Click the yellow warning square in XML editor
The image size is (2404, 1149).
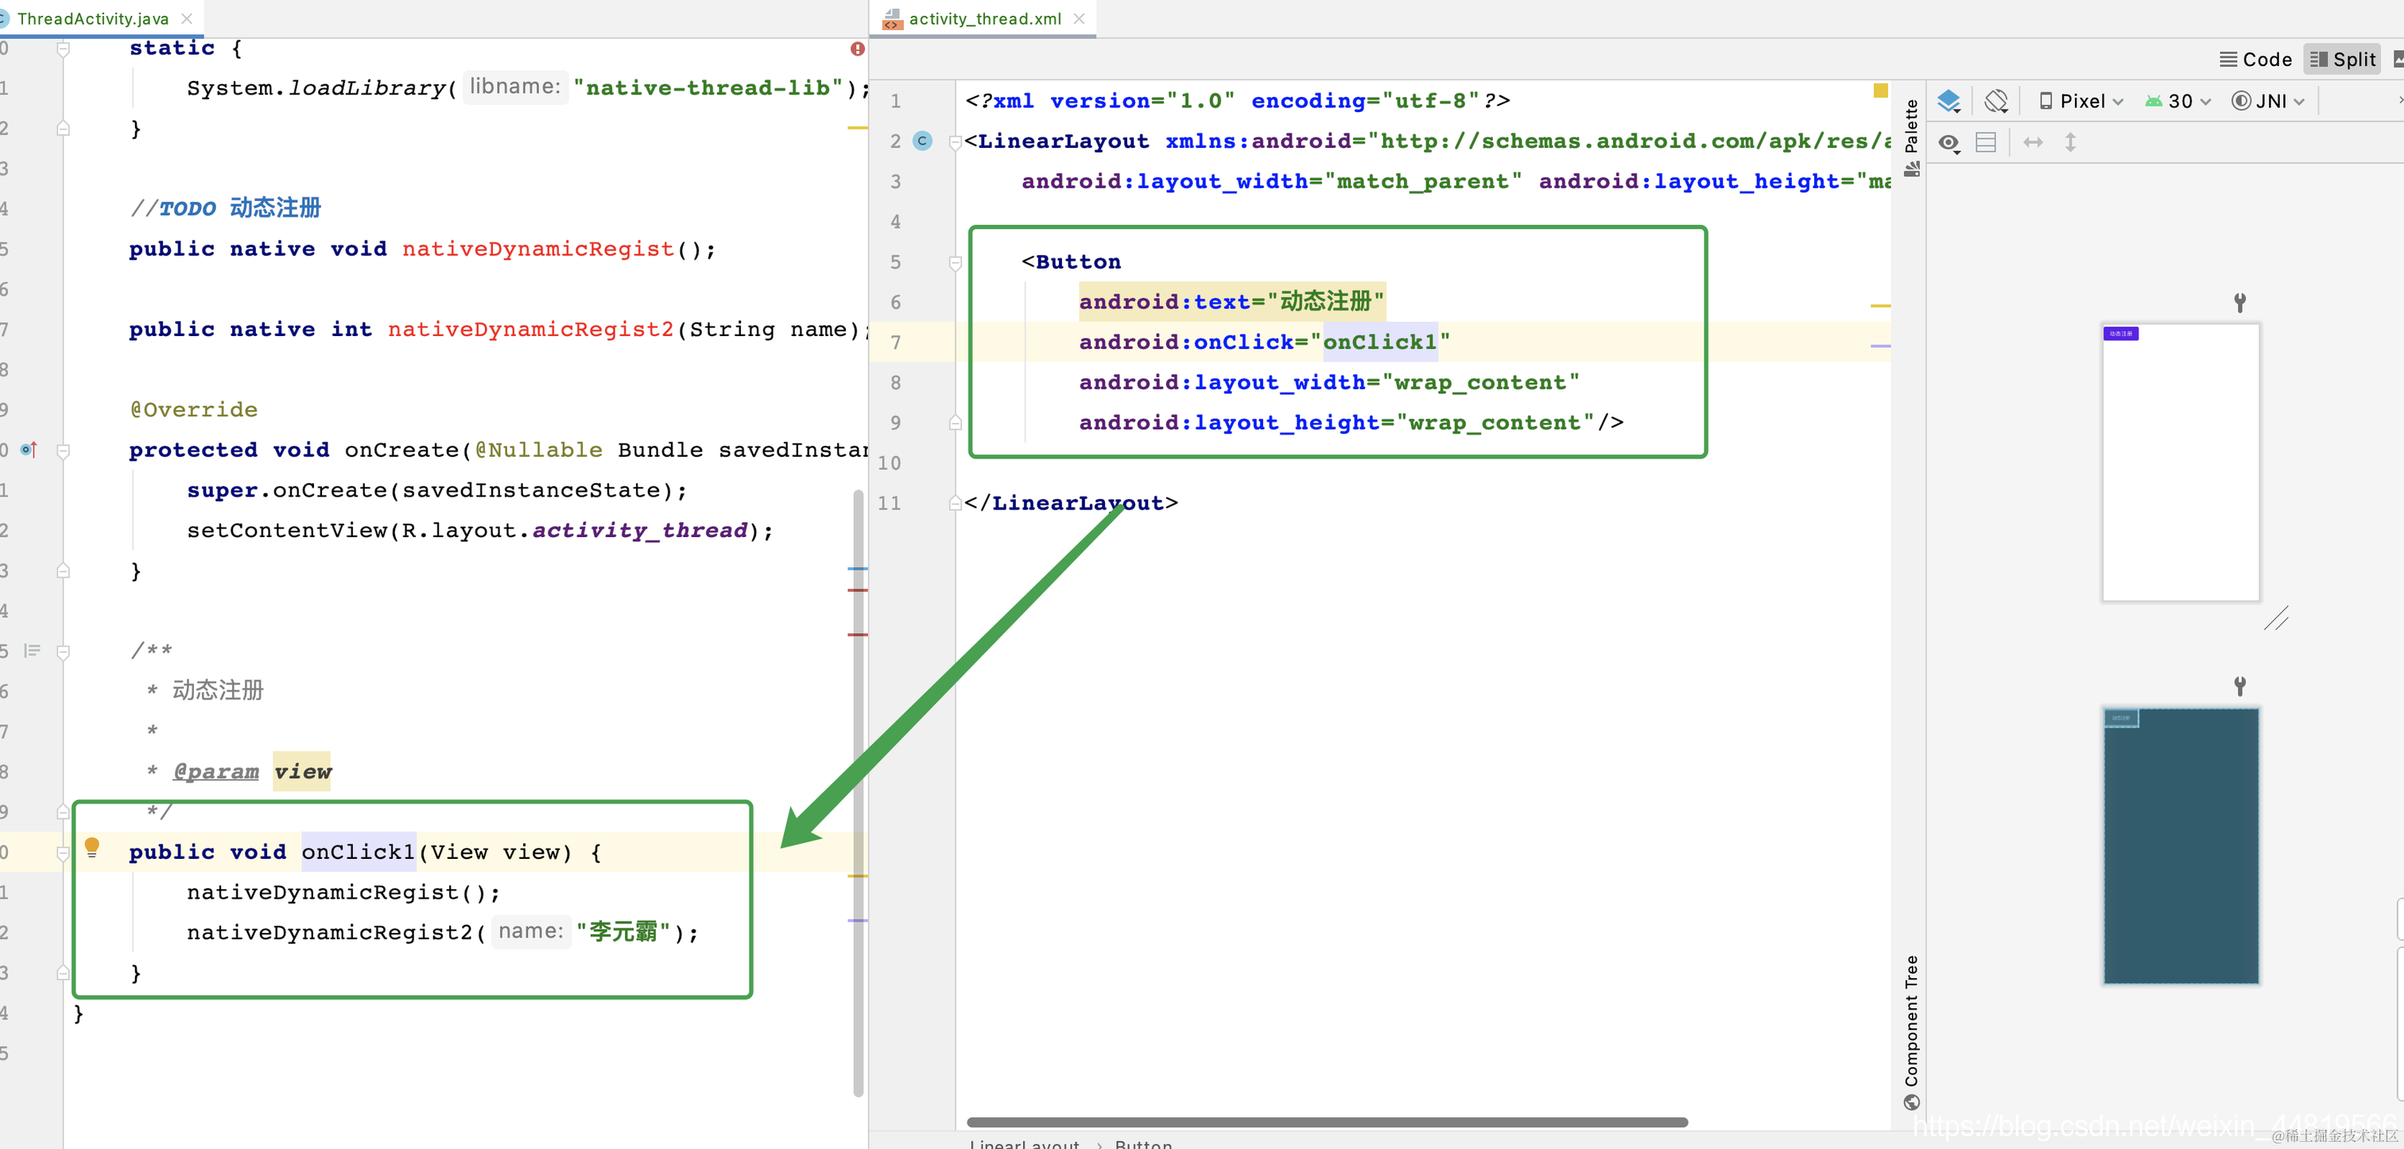pyautogui.click(x=1880, y=91)
